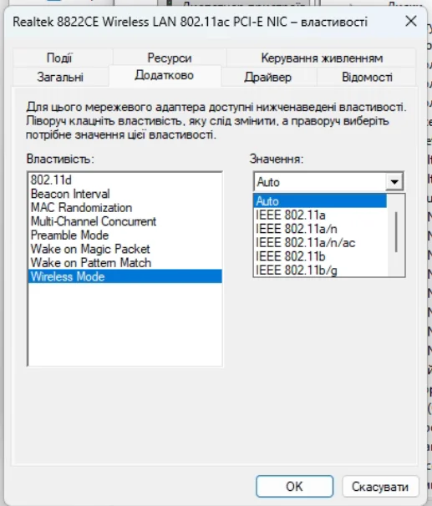432x506 pixels.
Task: Select 802.11d property
Action: pyautogui.click(x=125, y=180)
